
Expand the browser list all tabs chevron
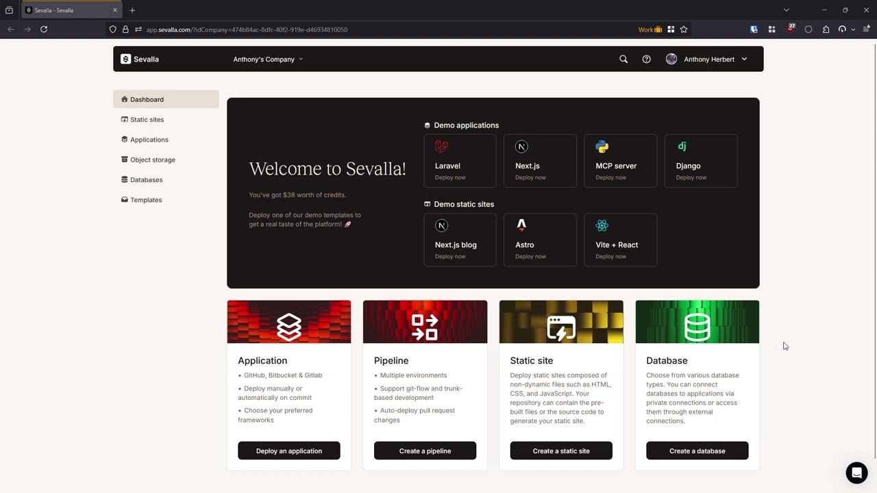pyautogui.click(x=787, y=10)
